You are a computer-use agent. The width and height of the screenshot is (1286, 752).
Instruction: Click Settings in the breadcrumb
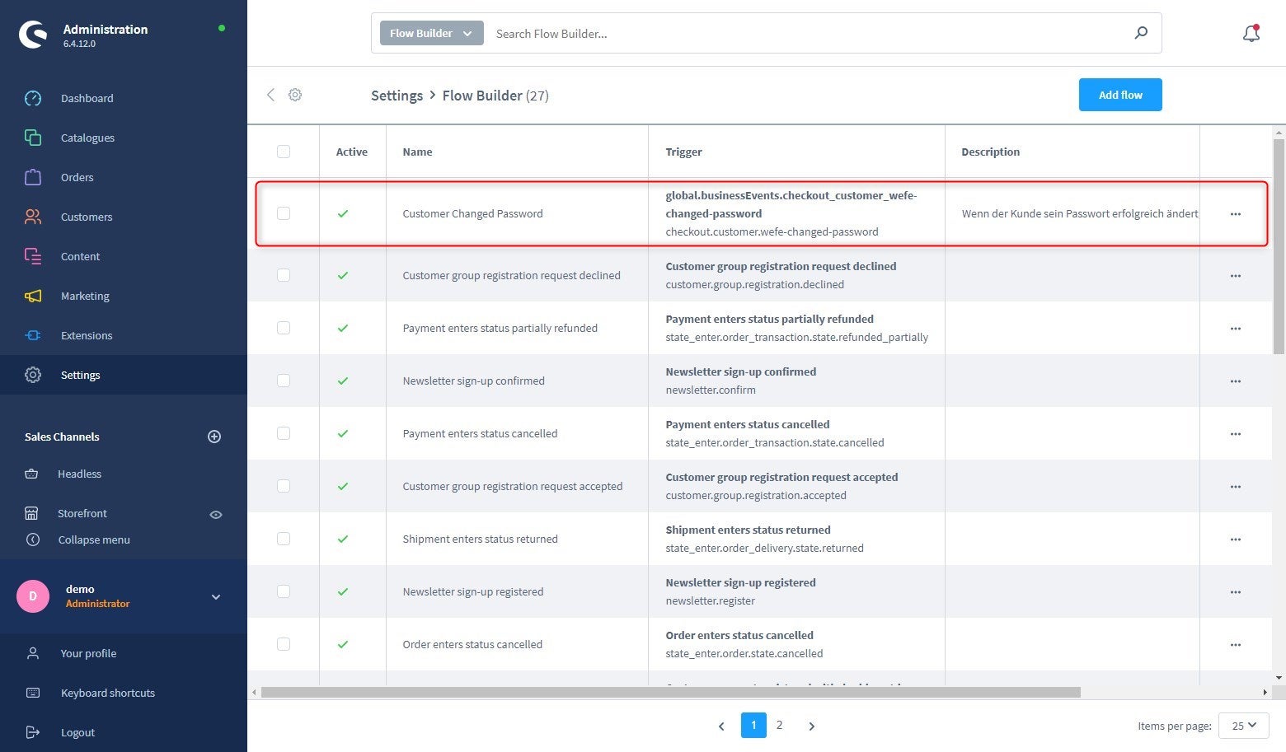[x=397, y=96]
